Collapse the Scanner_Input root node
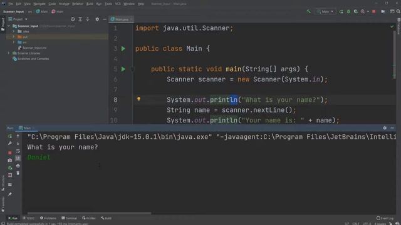 [9, 26]
